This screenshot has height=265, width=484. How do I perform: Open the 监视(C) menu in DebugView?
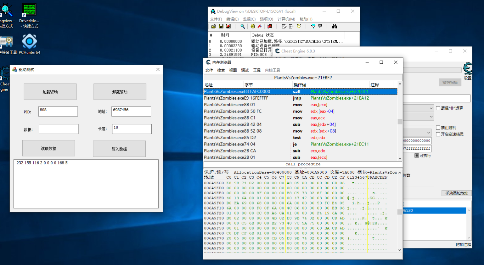tap(249, 19)
